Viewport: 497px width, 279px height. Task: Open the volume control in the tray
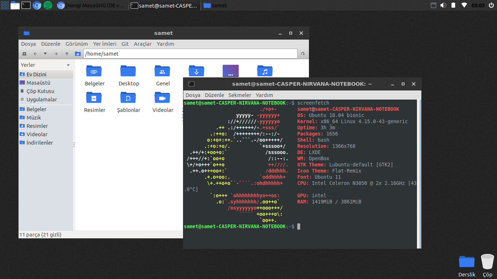tap(443, 5)
